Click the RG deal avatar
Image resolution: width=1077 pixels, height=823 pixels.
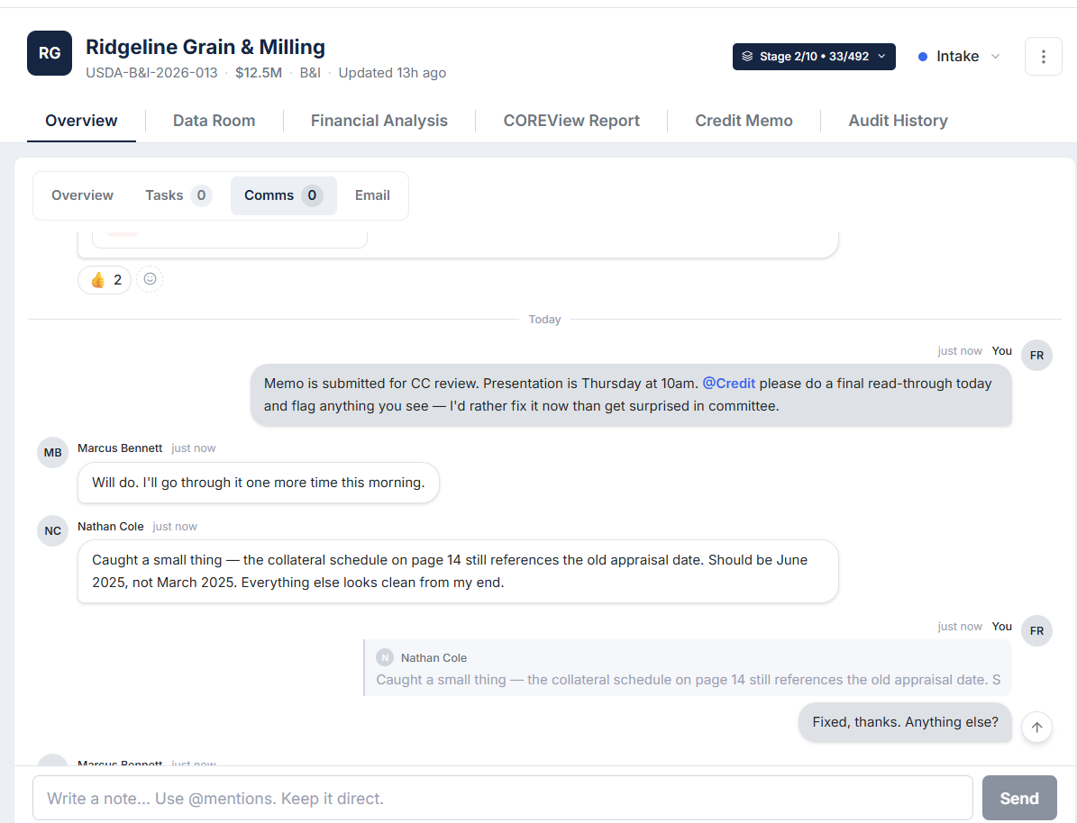click(49, 53)
